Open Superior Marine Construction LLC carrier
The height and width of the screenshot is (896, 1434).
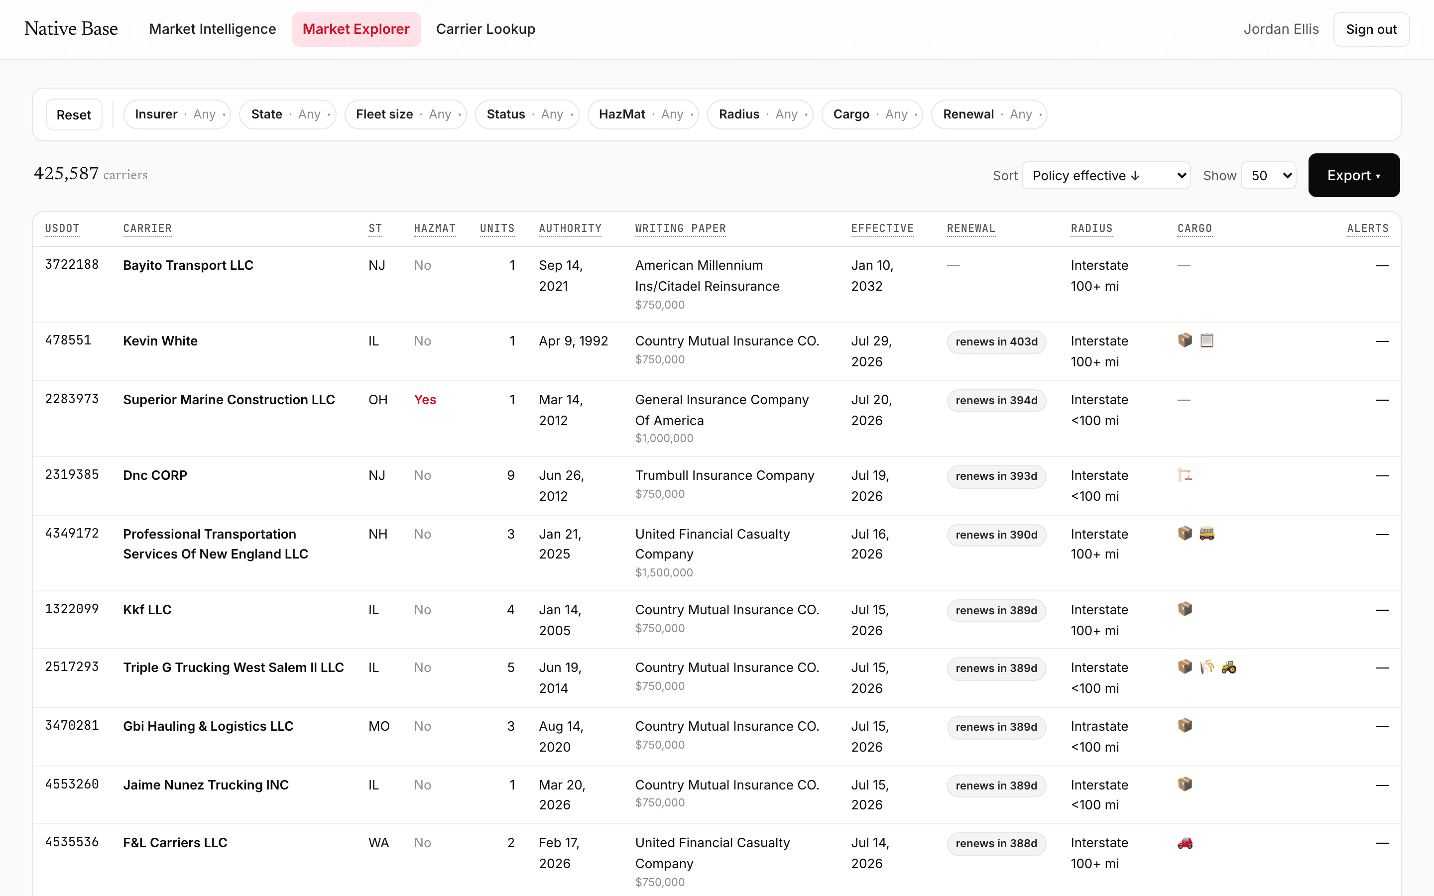[x=229, y=399]
